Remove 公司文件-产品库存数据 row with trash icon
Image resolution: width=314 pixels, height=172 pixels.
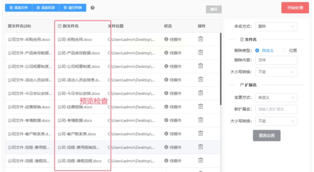(200, 52)
